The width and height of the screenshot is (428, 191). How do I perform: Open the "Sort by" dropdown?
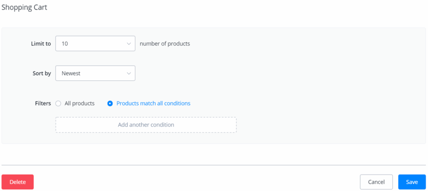(x=95, y=73)
